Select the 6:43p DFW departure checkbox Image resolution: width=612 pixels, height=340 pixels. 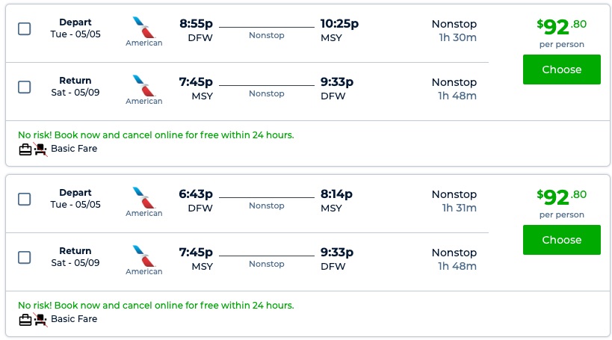point(24,200)
